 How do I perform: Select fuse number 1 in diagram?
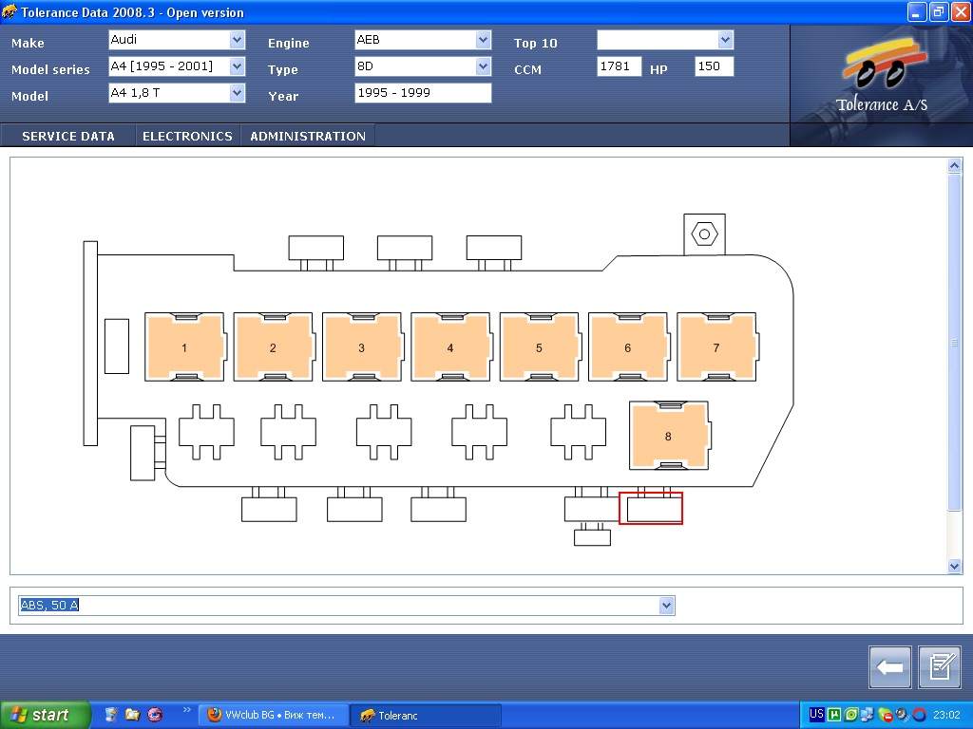[184, 347]
